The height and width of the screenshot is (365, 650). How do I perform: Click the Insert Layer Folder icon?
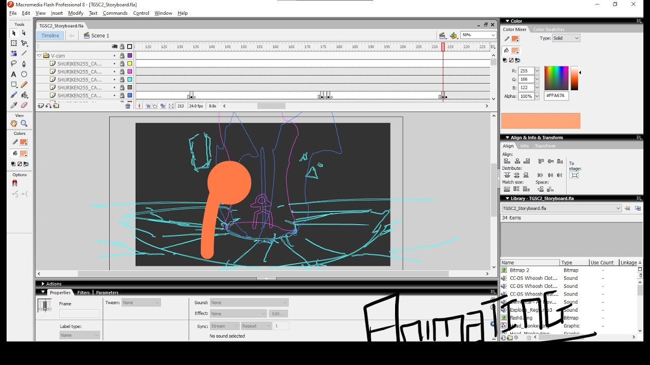click(56, 105)
